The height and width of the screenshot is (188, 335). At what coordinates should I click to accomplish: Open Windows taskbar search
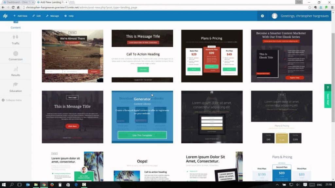point(12,185)
